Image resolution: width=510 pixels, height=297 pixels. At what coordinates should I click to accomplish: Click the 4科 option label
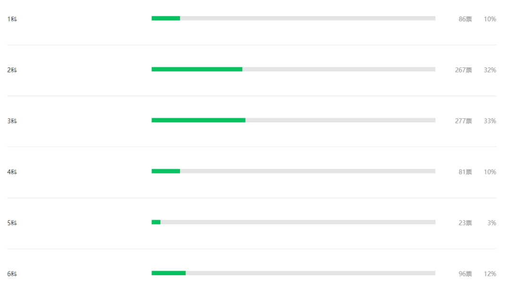coord(12,172)
